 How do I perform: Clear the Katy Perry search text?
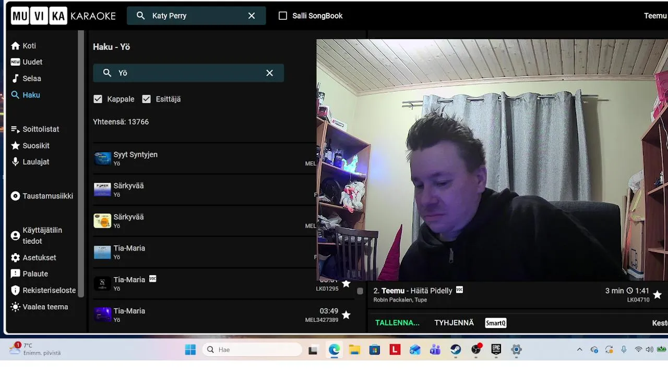(x=252, y=16)
